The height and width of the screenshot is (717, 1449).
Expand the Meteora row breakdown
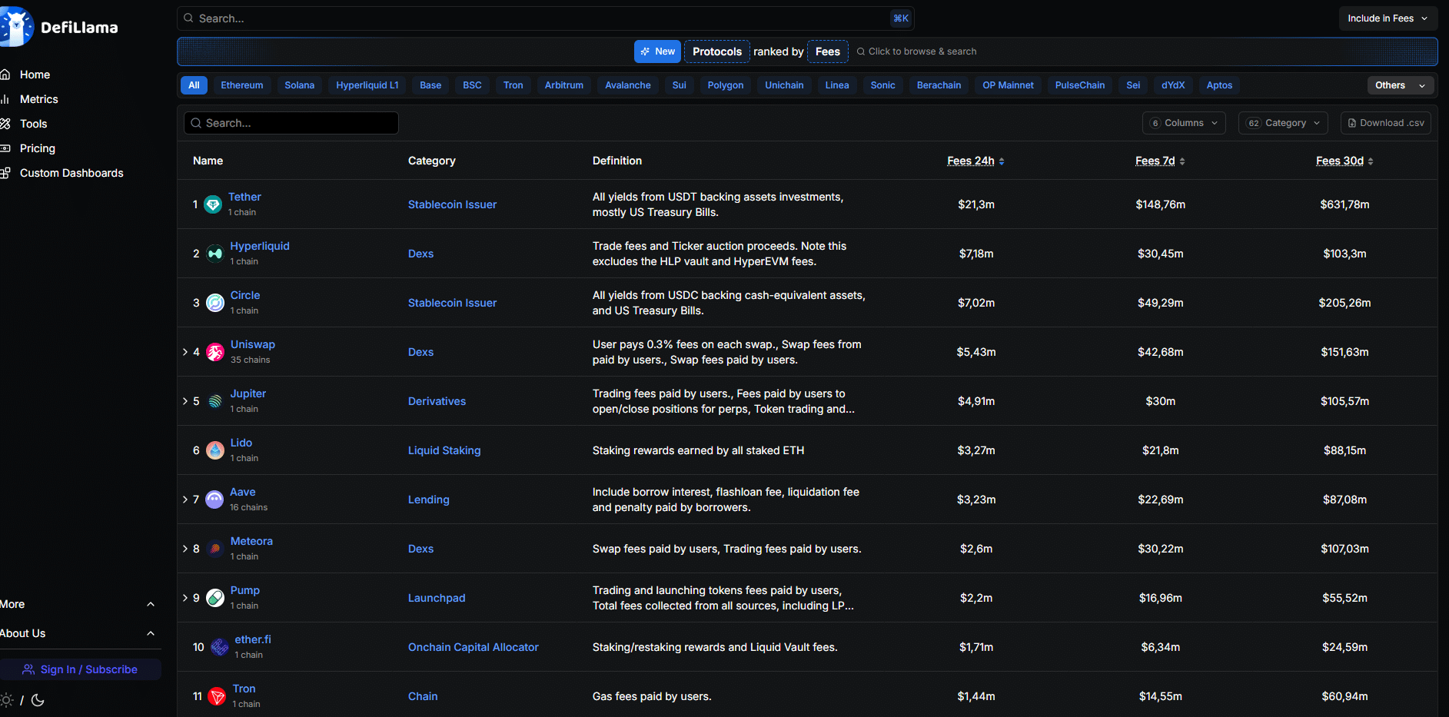point(185,549)
